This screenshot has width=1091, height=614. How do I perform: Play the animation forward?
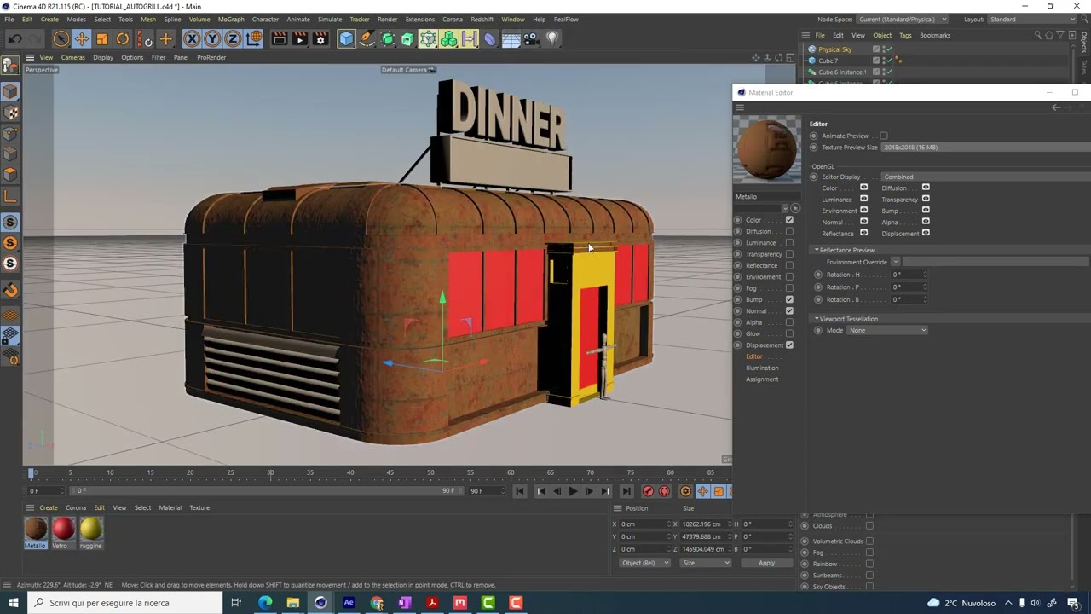573,491
